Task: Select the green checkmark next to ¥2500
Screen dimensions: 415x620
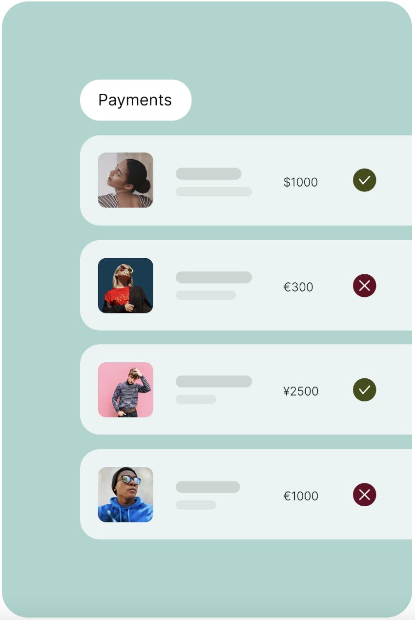Action: [364, 390]
